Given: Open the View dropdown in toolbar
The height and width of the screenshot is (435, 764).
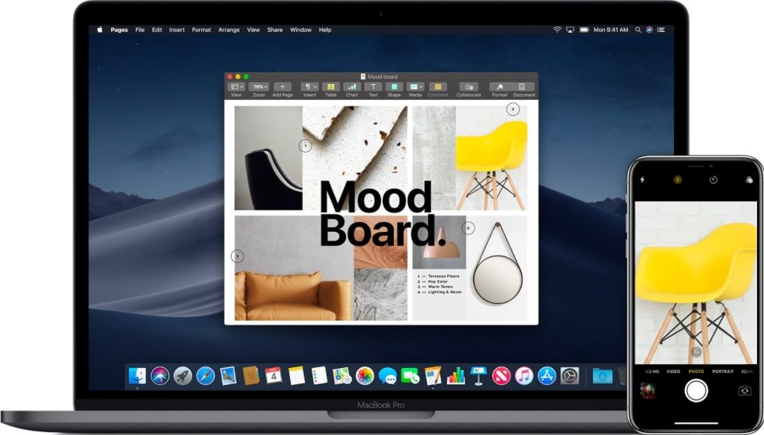Looking at the screenshot, I should pos(236,87).
